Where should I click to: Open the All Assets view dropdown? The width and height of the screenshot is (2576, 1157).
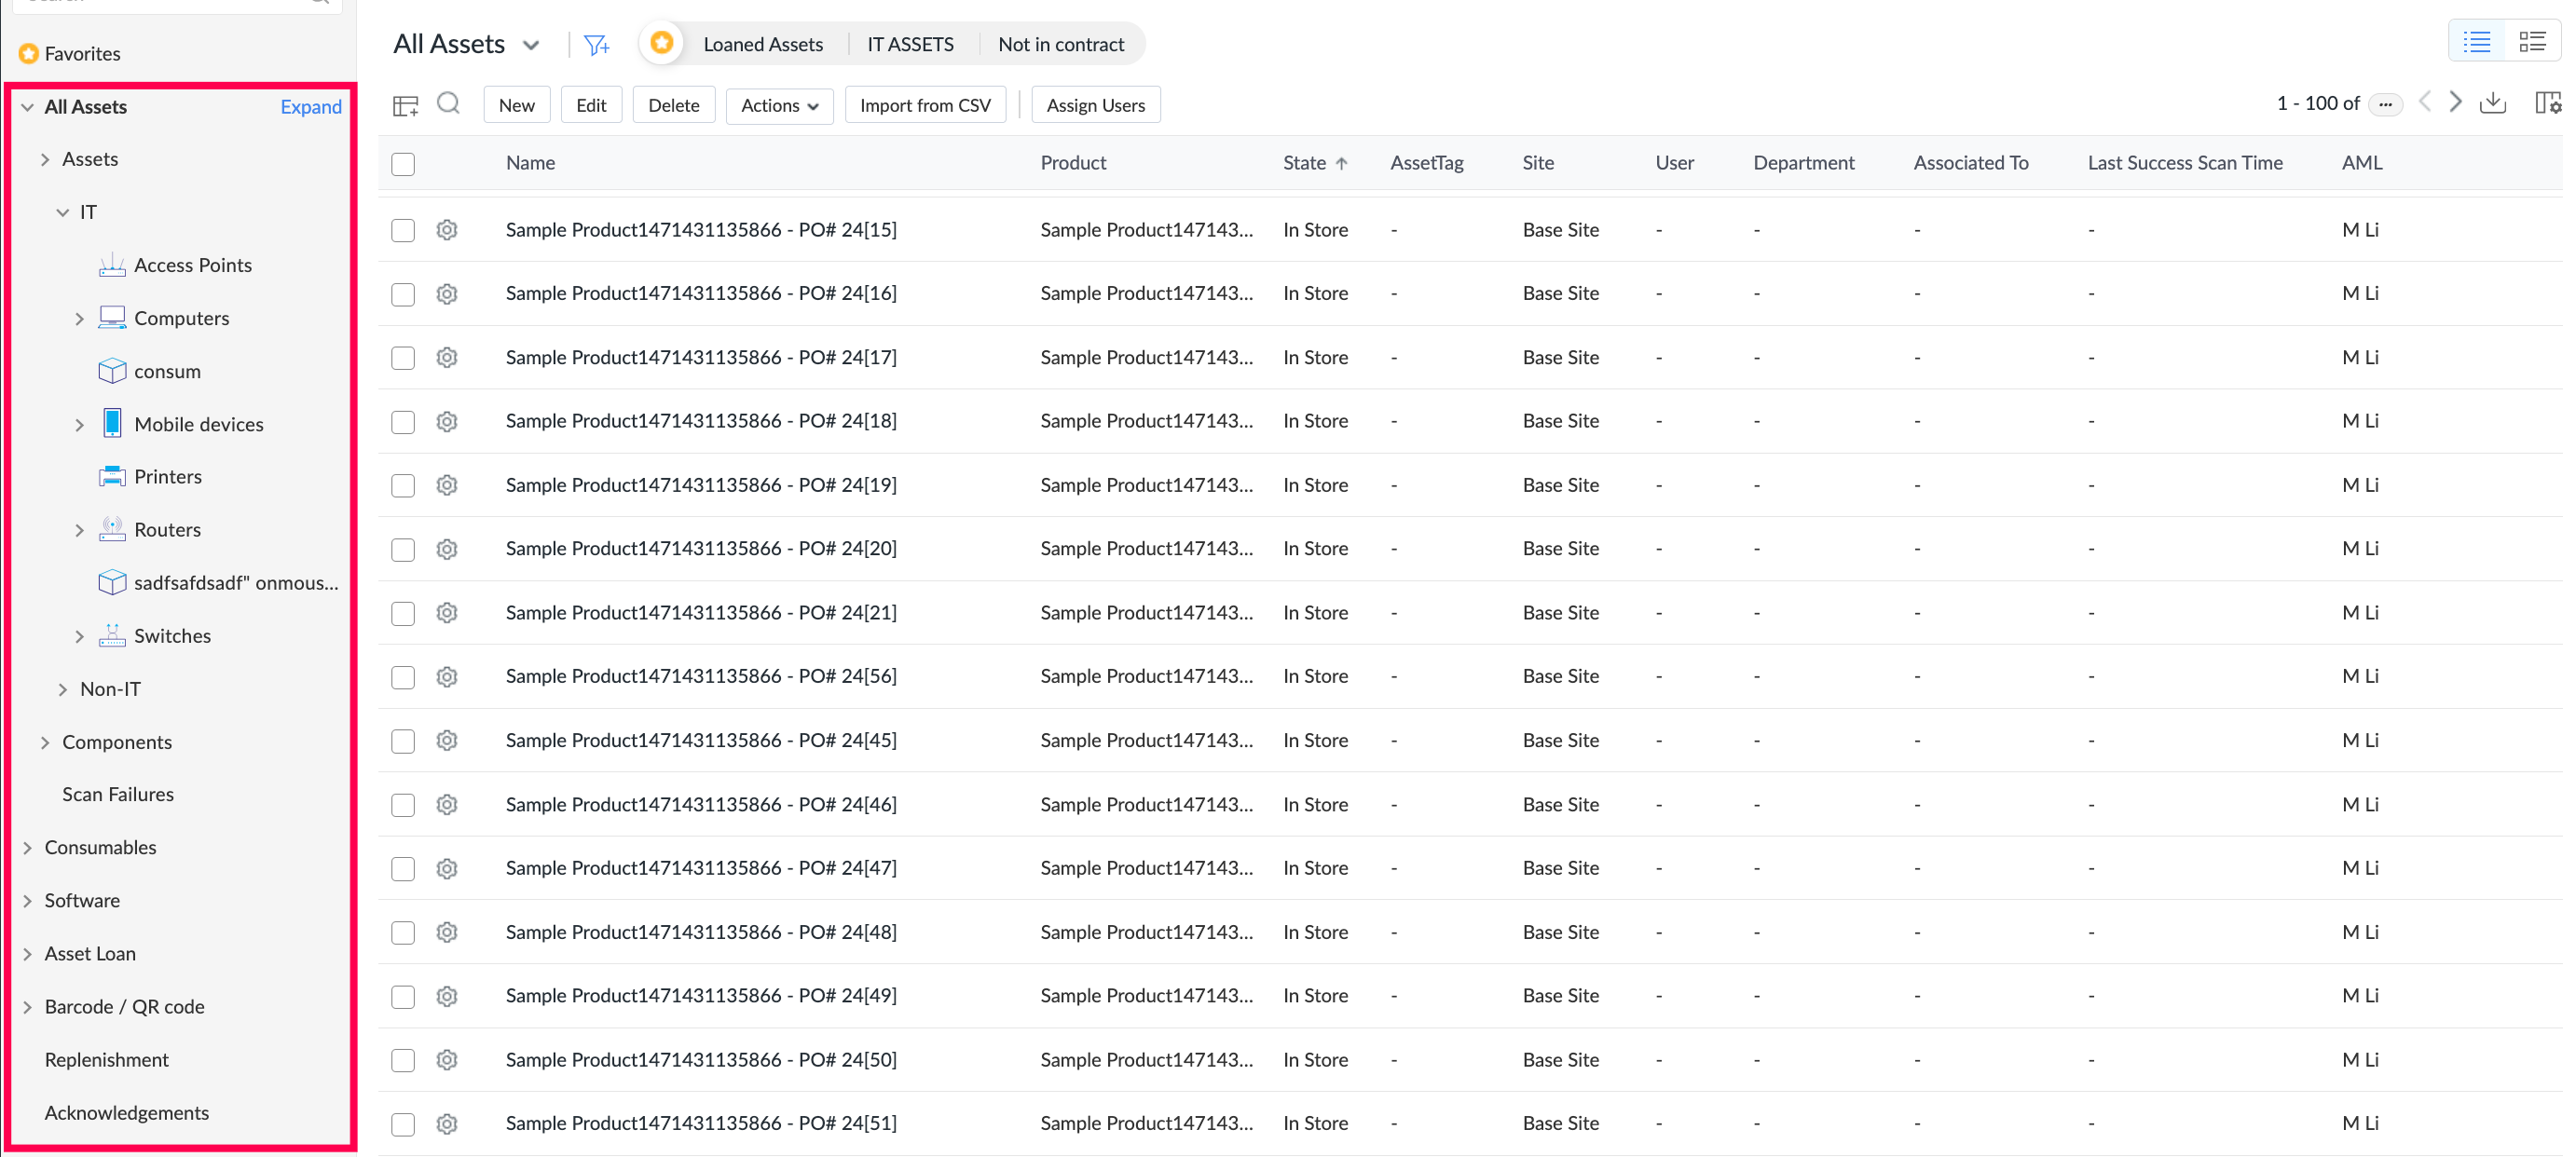coord(531,45)
